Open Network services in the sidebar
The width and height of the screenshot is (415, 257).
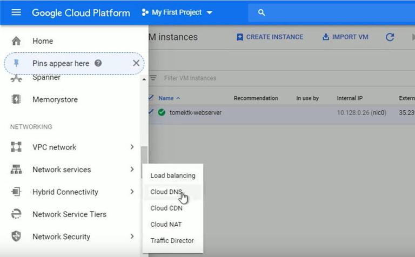click(x=62, y=170)
